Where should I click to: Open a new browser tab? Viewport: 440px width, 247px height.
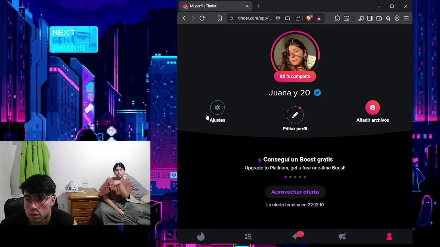pos(259,6)
